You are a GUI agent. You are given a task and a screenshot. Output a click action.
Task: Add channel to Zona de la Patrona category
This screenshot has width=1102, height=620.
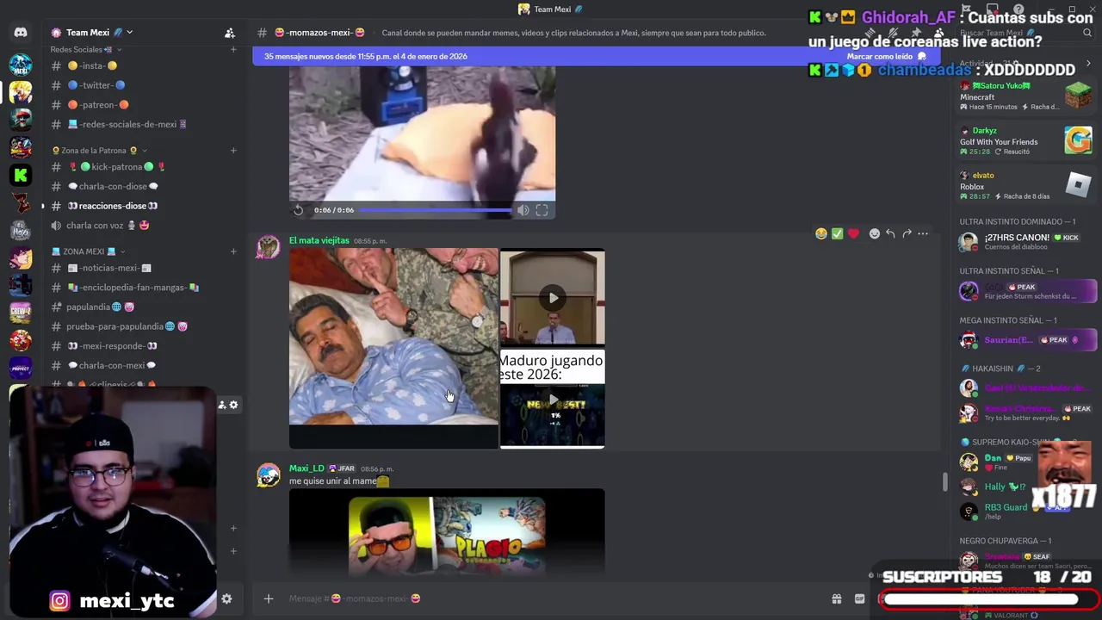[x=233, y=151]
